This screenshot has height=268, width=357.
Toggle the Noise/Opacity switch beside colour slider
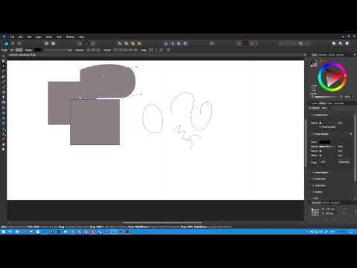pos(312,97)
